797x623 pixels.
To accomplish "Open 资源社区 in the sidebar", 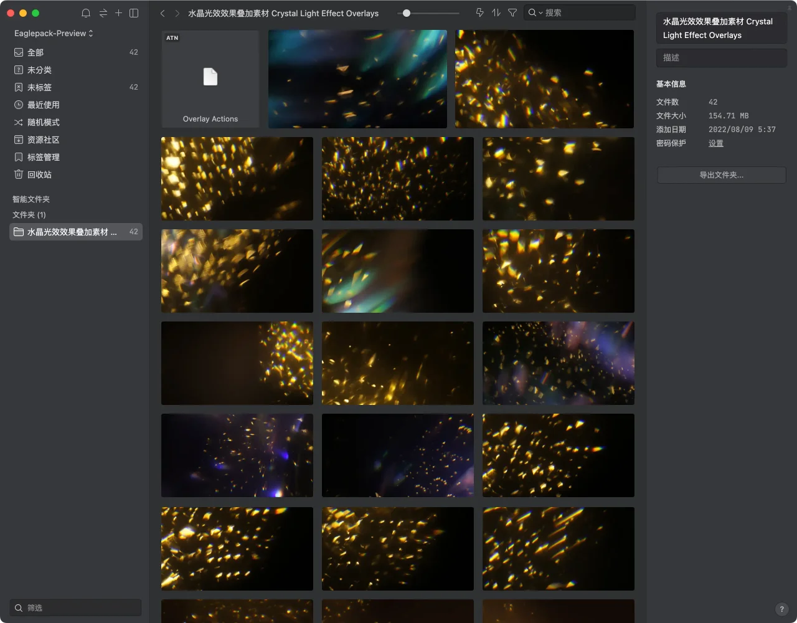I will click(76, 140).
